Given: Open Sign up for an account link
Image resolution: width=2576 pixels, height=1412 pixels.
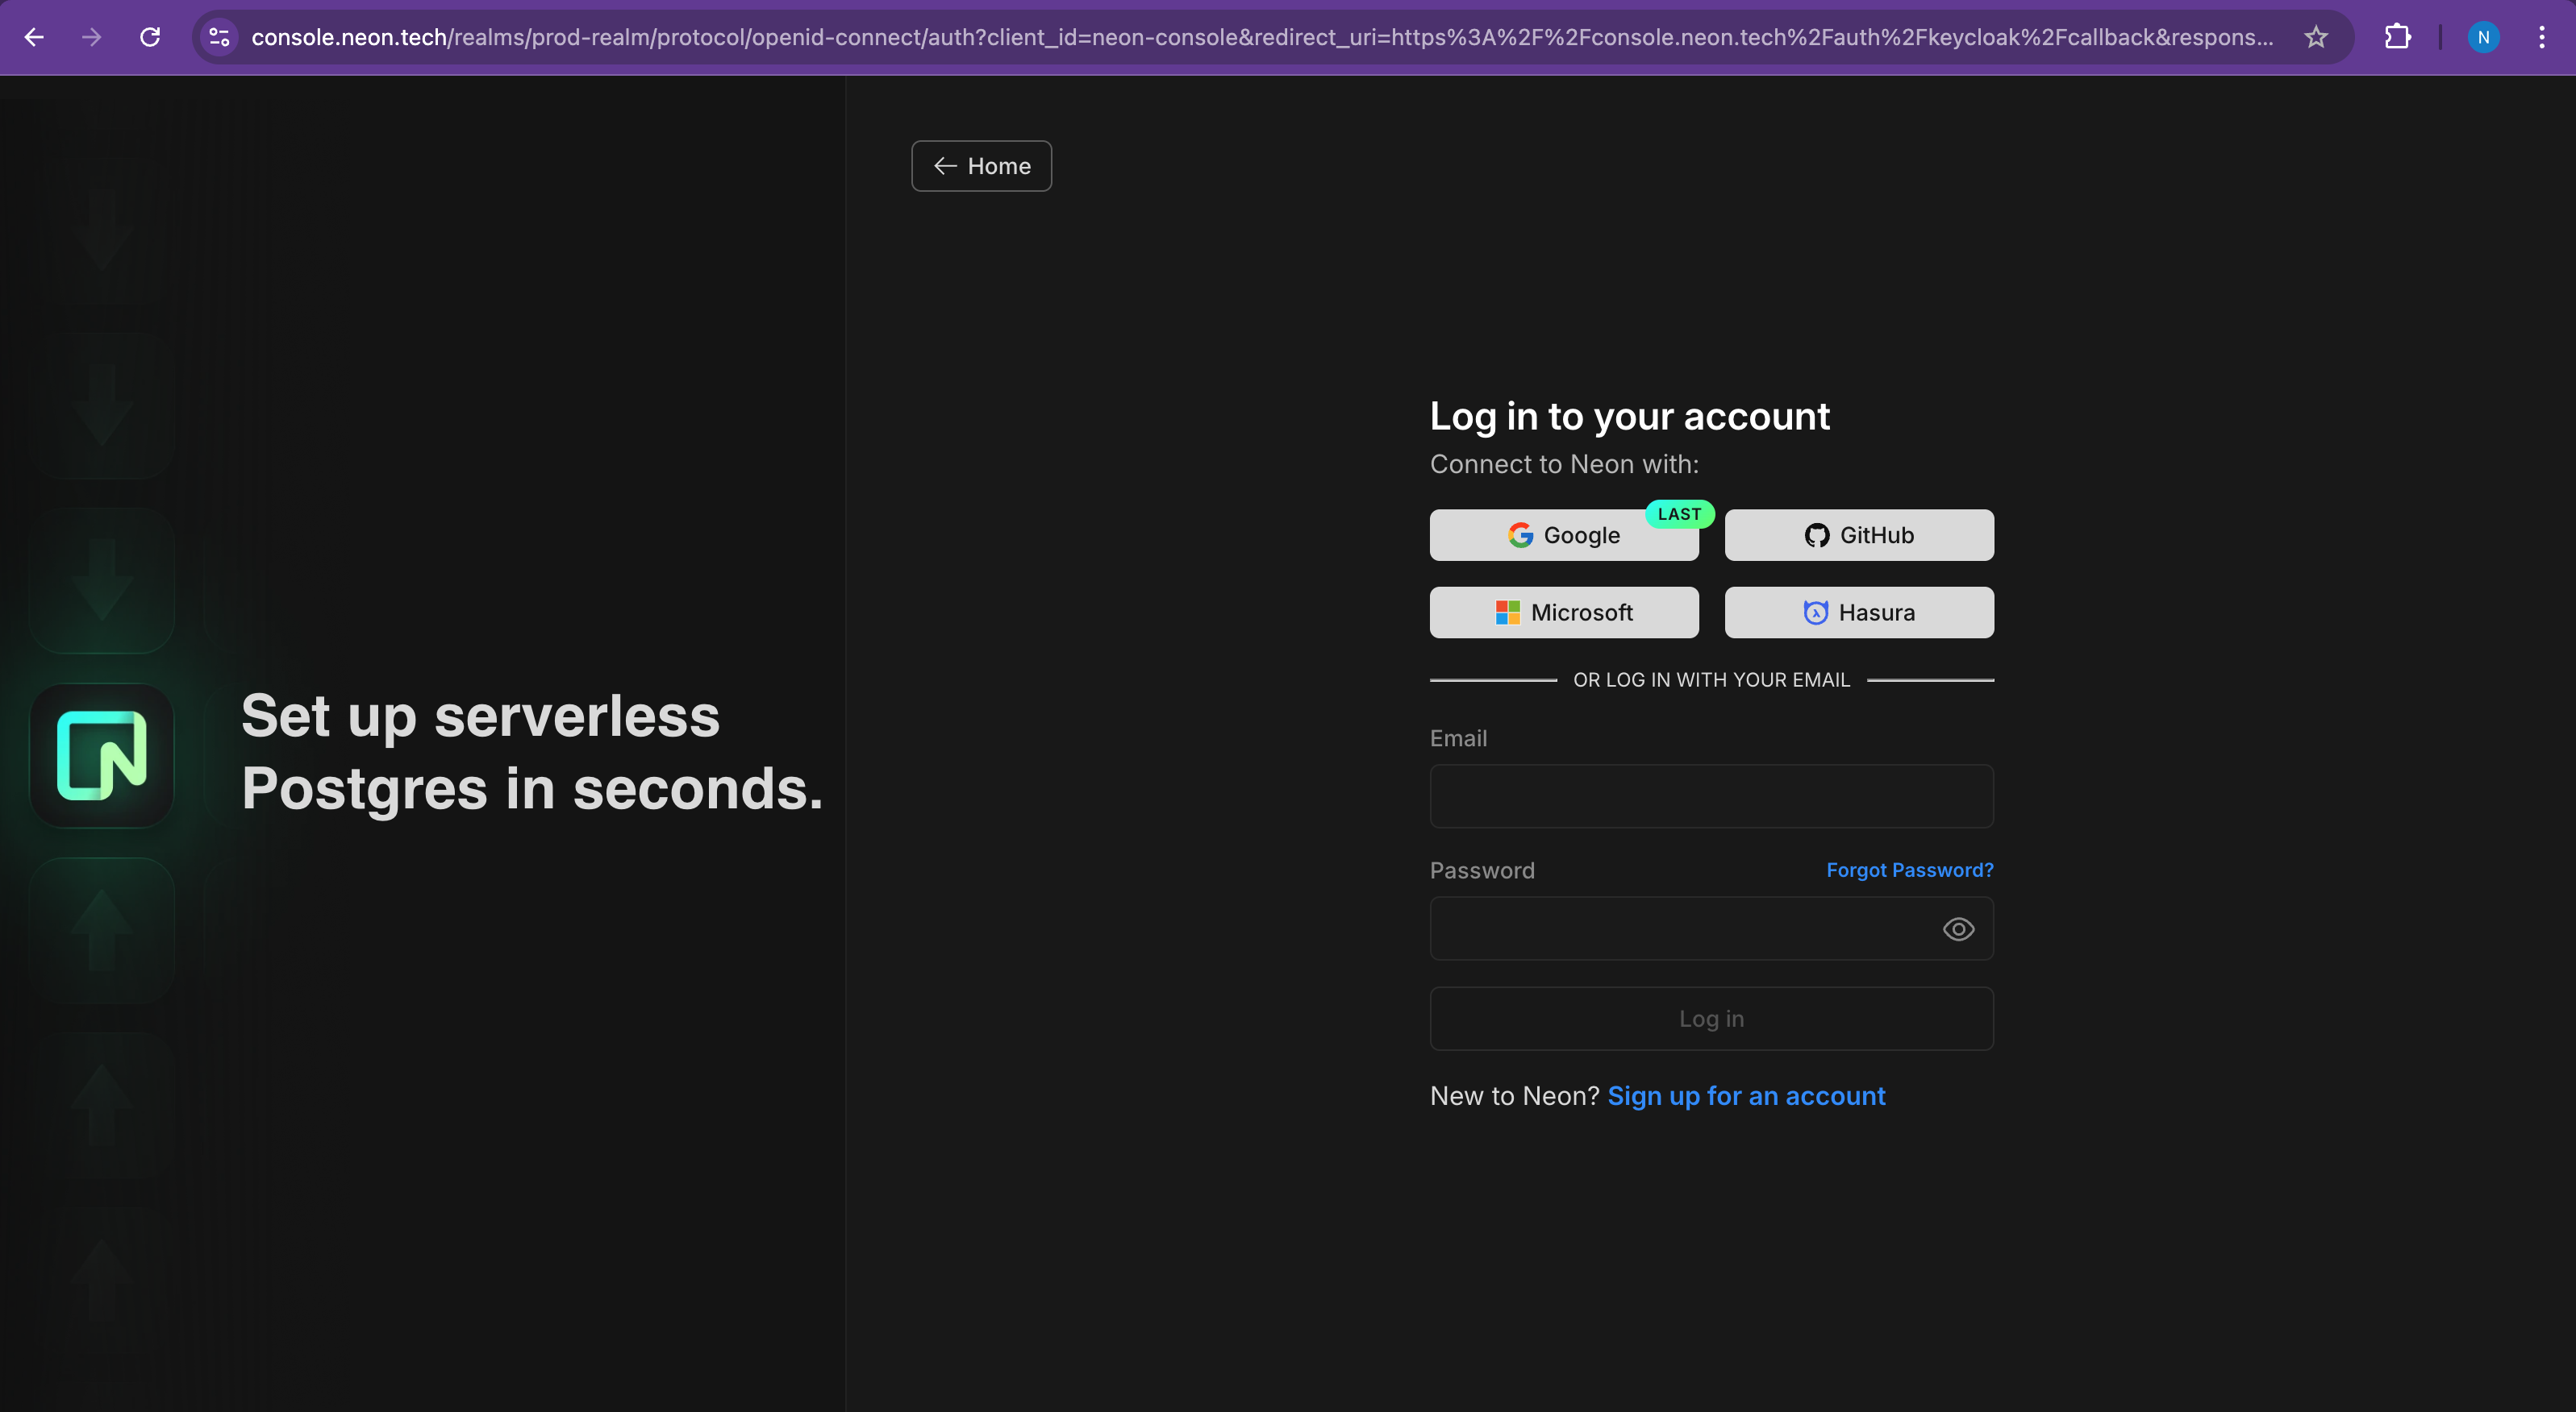Looking at the screenshot, I should click(x=1746, y=1096).
